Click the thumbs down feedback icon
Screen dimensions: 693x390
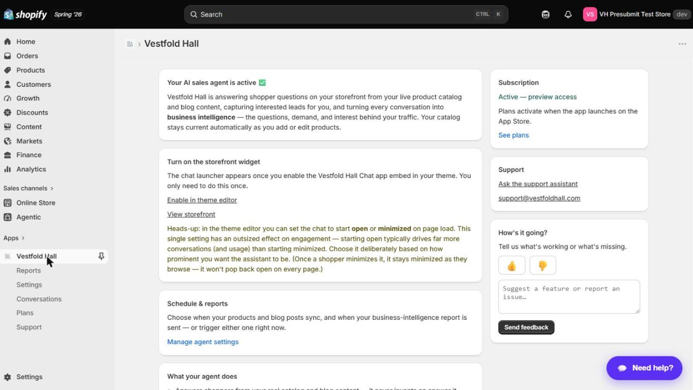(543, 265)
